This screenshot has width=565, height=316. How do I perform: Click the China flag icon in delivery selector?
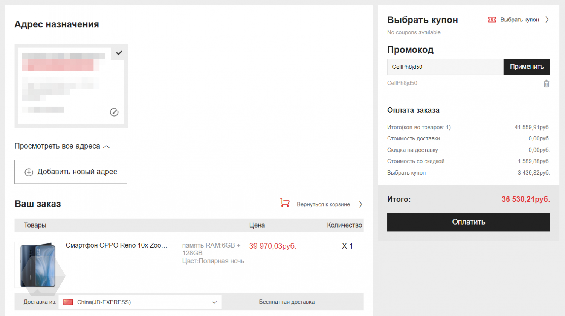tap(68, 302)
